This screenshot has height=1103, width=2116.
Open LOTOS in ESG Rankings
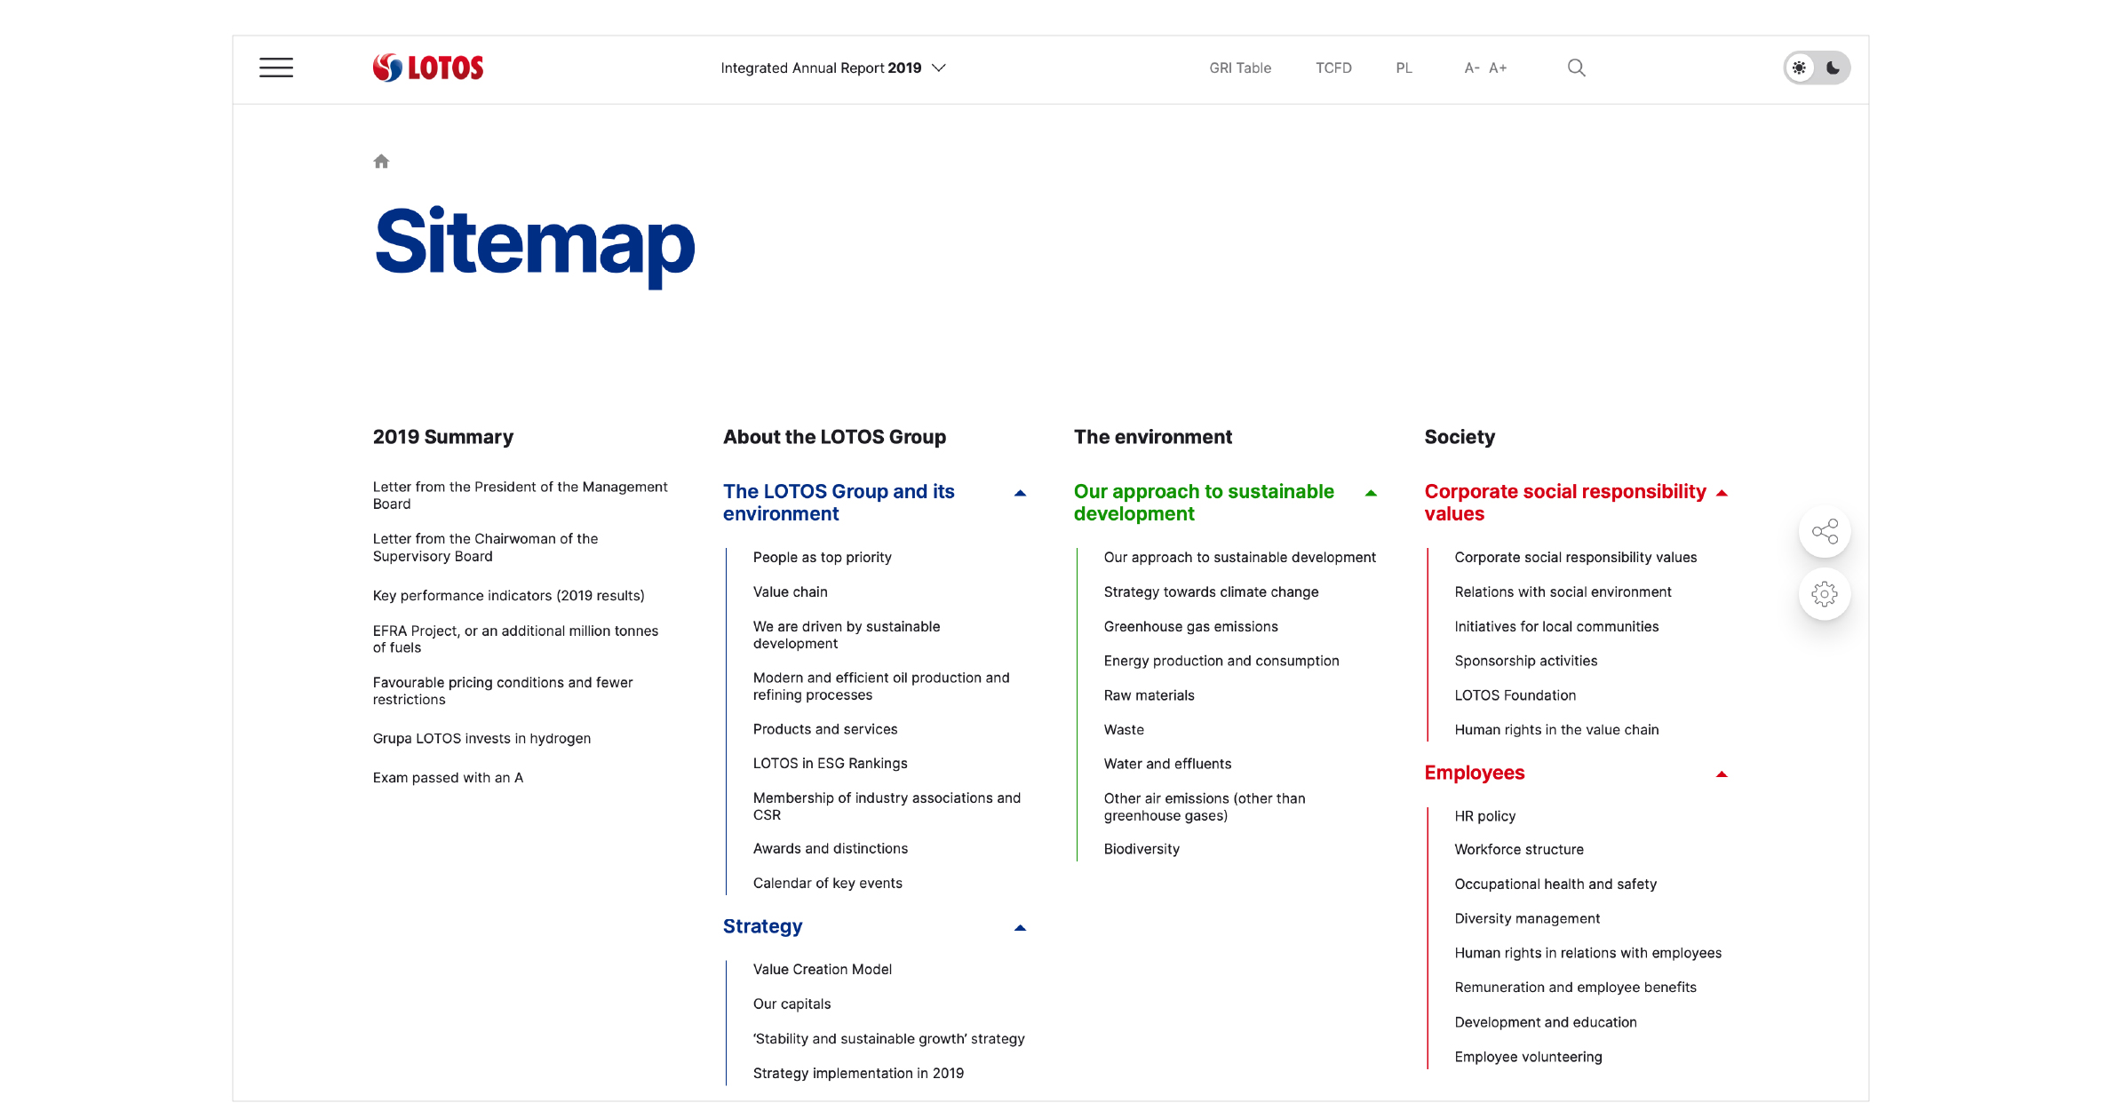[831, 764]
